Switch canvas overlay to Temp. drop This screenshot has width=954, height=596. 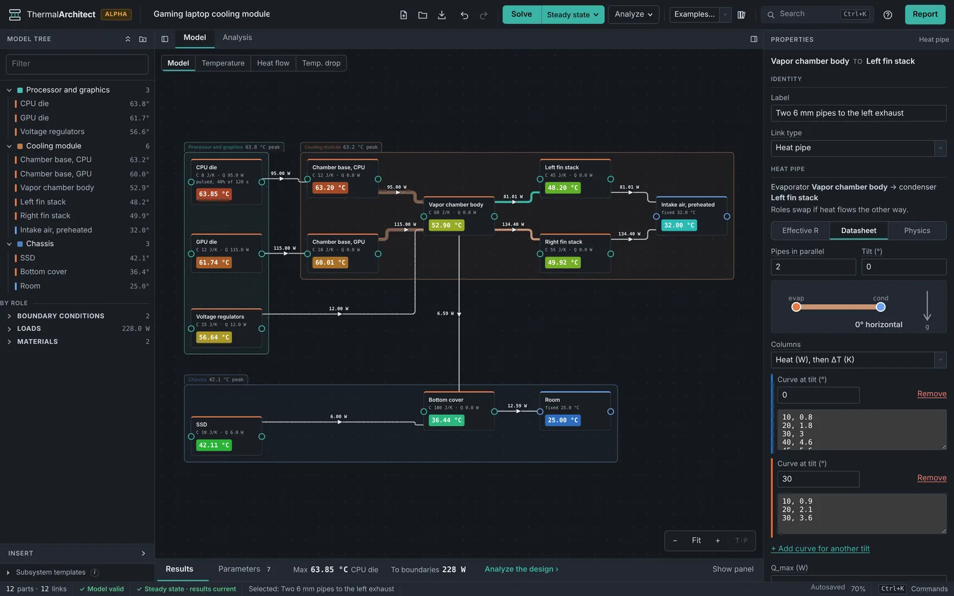(321, 63)
